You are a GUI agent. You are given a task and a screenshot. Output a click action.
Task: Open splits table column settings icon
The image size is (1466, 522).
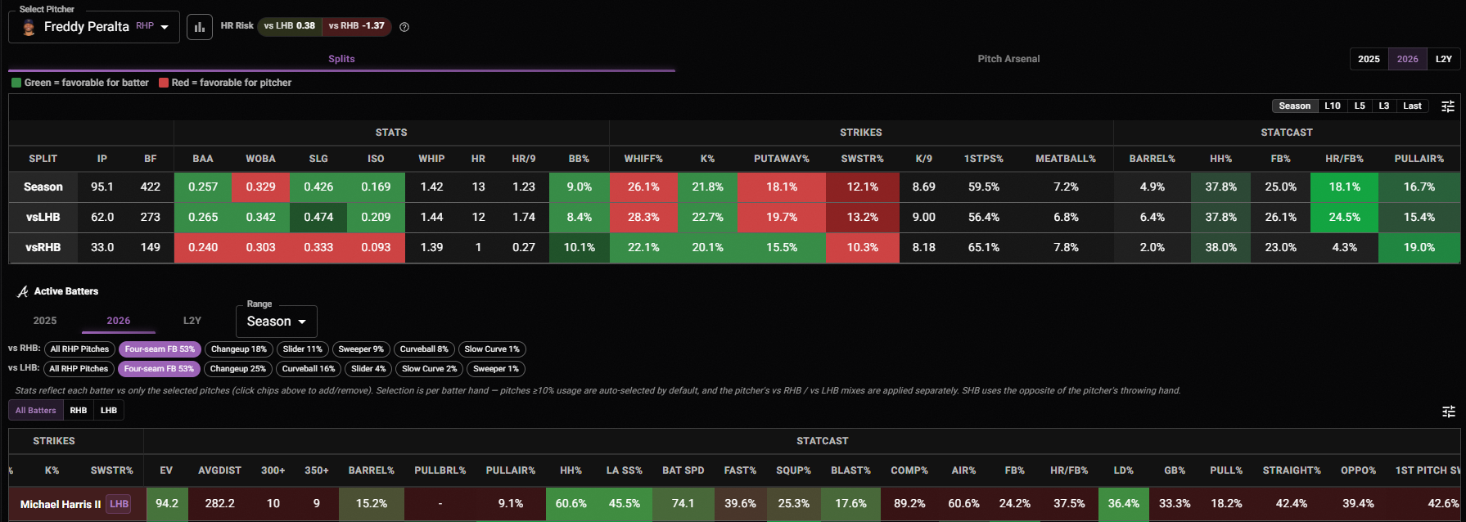point(1448,106)
